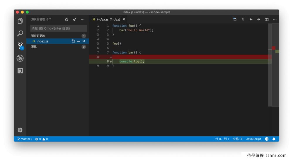Select index.js in staged changes list
The height and width of the screenshot is (160, 293).
58,41
